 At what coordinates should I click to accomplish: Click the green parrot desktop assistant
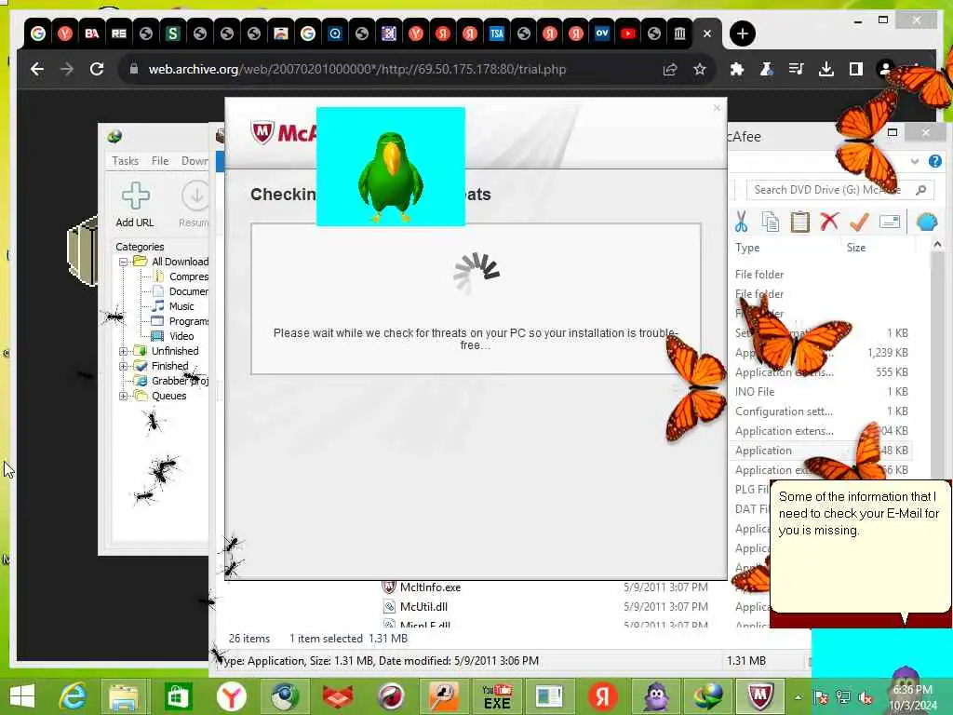click(x=391, y=177)
